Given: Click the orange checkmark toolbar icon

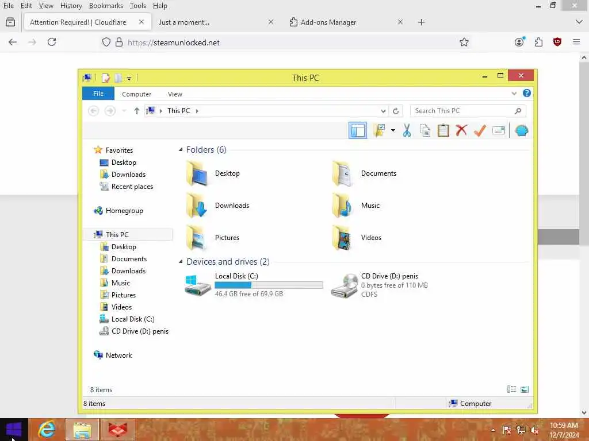Looking at the screenshot, I should pyautogui.click(x=480, y=130).
